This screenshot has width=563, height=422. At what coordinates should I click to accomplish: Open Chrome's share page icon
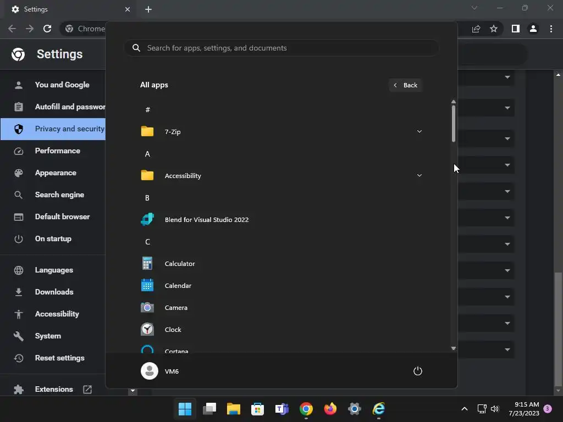pyautogui.click(x=476, y=29)
